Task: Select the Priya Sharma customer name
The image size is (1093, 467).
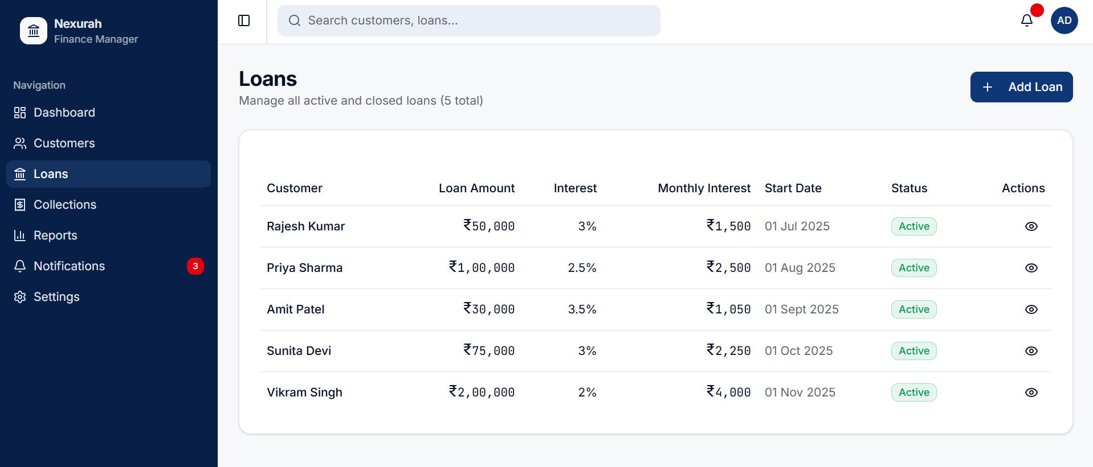Action: tap(304, 268)
